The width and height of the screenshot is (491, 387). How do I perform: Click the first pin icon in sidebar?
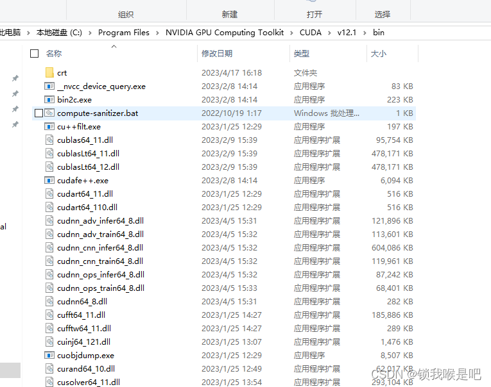tap(15, 78)
